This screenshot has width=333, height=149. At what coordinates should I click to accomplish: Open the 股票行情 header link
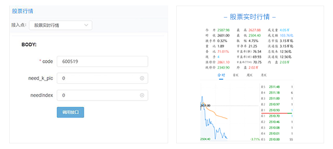point(22,11)
